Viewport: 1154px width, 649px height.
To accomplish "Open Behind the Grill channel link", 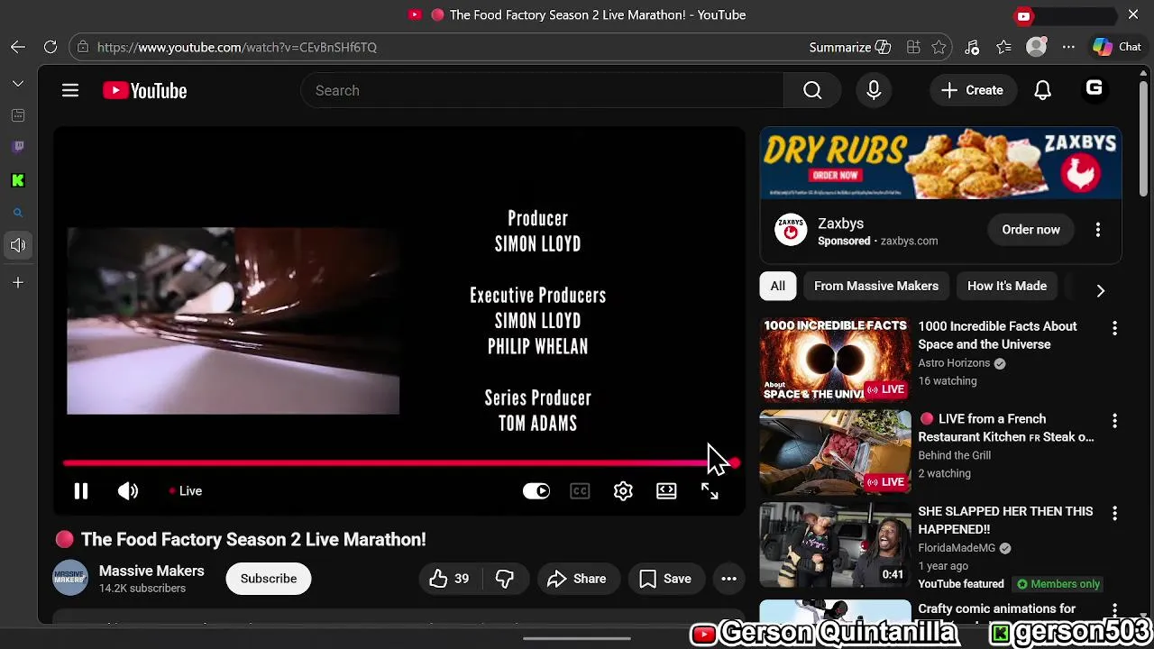I will coord(954,455).
